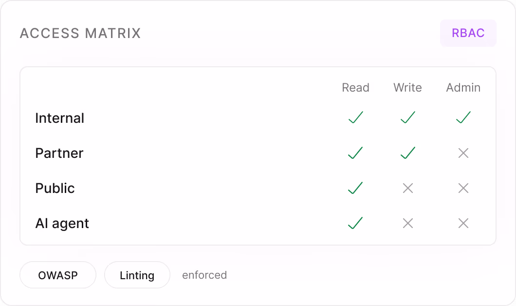Click the Partner Read checkmark
Screen dimensions: 516x306
point(355,153)
